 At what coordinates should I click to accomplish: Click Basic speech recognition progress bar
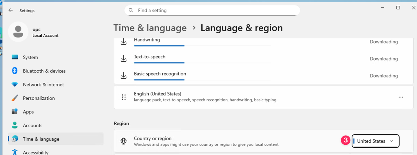[x=202, y=80]
